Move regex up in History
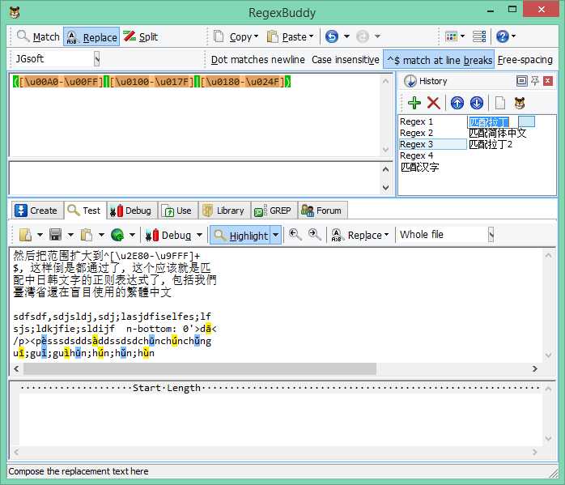Viewport: 565px width, 485px height. pyautogui.click(x=457, y=103)
